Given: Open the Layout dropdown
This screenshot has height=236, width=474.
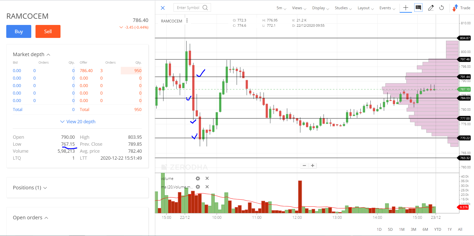Looking at the screenshot, I should coord(365,8).
